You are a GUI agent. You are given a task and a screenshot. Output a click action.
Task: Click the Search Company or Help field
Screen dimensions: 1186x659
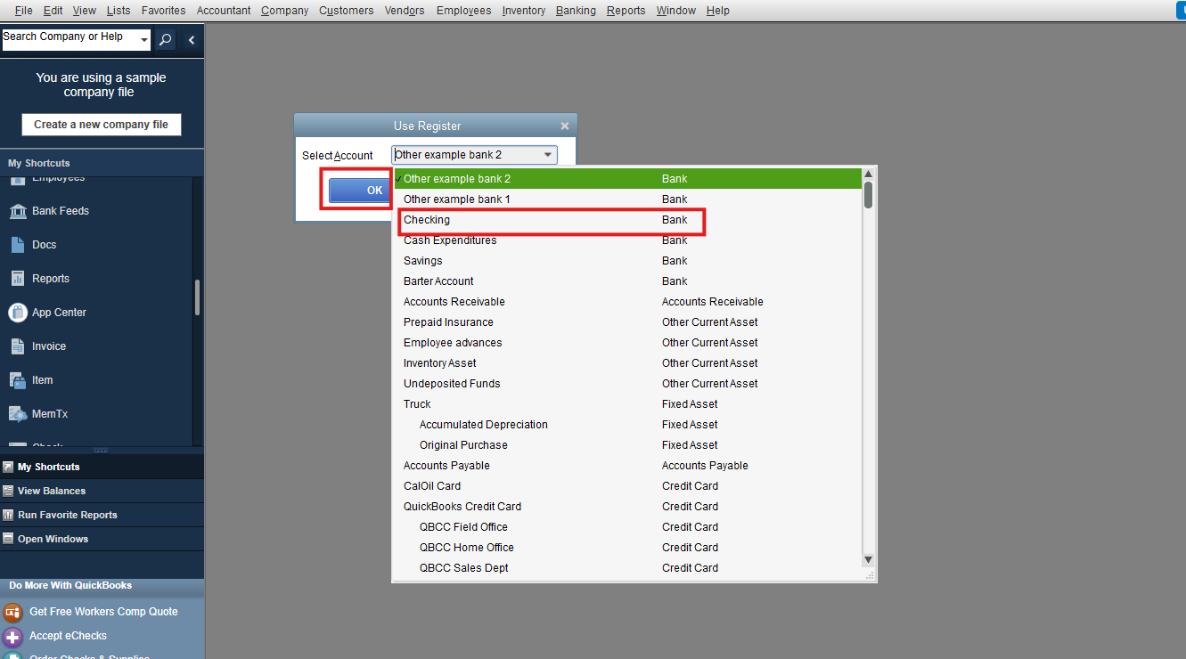(70, 40)
